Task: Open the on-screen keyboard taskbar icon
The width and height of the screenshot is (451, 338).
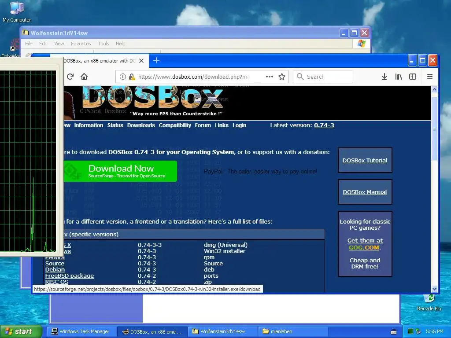Action: click(x=394, y=332)
